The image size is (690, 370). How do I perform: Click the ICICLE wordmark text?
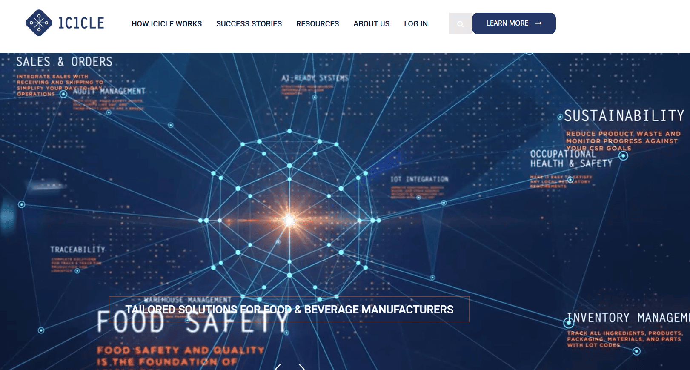click(81, 23)
